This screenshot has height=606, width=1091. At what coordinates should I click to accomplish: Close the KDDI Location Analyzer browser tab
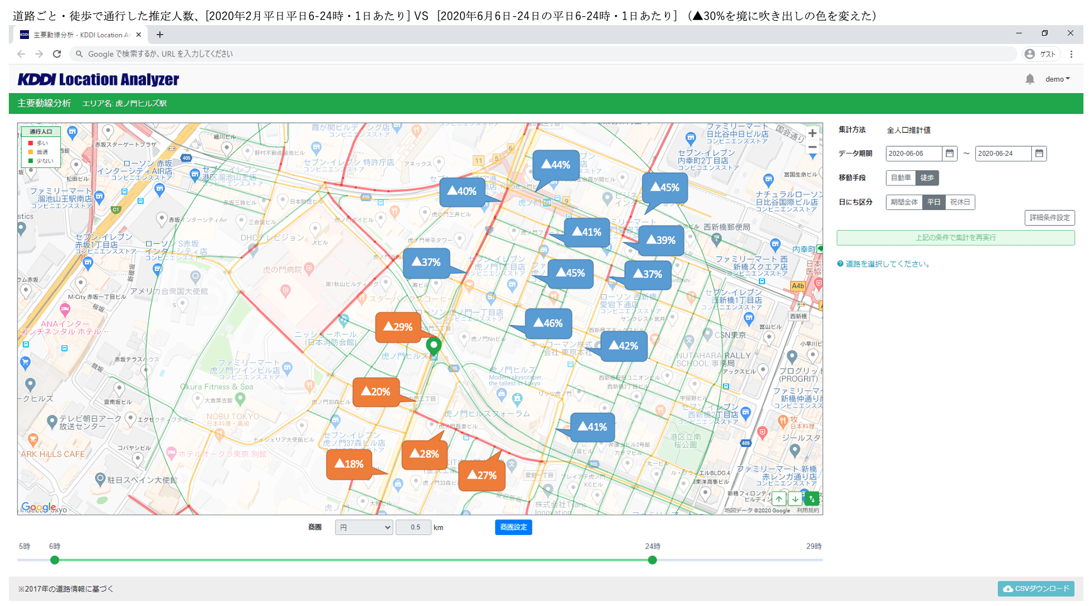pos(139,35)
